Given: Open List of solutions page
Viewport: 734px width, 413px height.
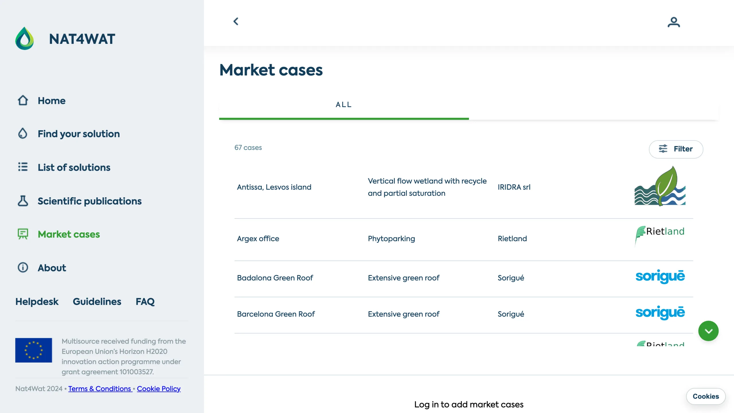Looking at the screenshot, I should click(x=74, y=167).
